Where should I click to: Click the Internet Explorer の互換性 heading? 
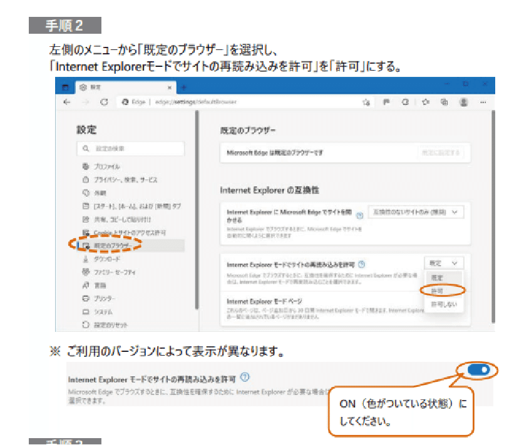[269, 190]
